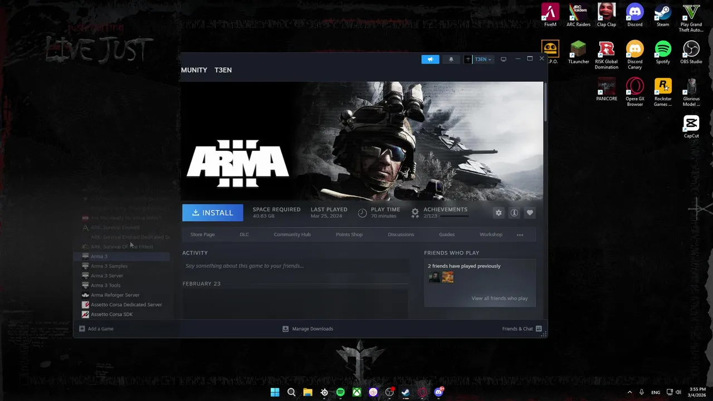Open Opera GX Browser desktop shortcut
713x401 pixels.
coord(635,92)
